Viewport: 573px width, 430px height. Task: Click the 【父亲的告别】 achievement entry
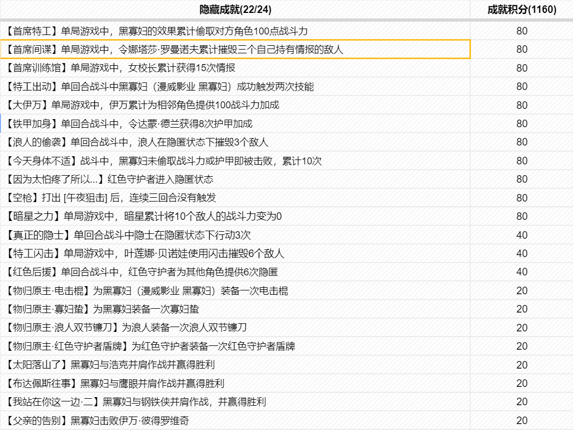coord(98,420)
